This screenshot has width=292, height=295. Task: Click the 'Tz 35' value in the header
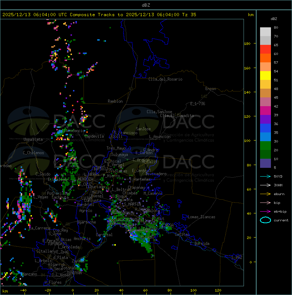(189, 15)
